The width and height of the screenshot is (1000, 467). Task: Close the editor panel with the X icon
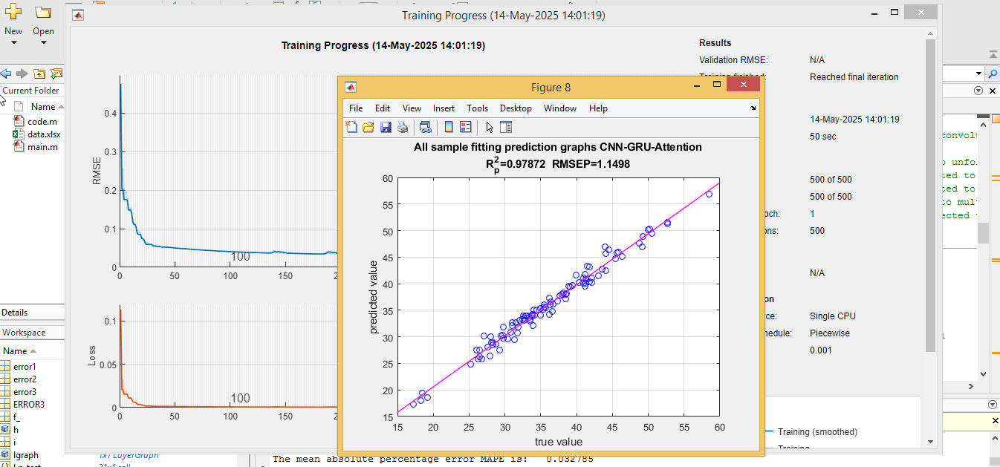(994, 91)
